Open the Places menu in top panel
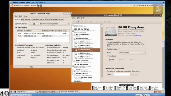Viewport: 171px width, 96px height. (x=27, y=5)
